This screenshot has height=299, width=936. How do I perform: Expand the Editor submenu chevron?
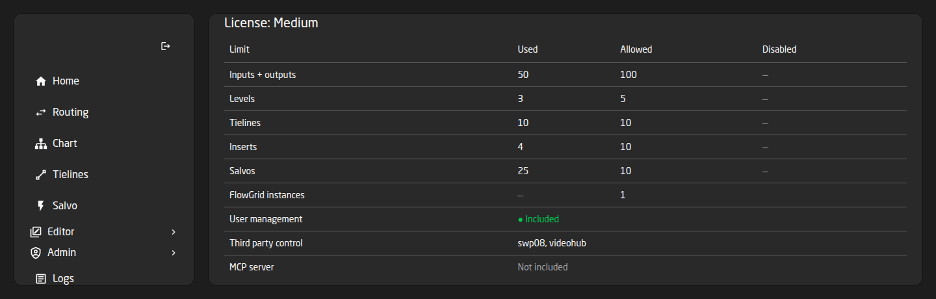point(174,232)
